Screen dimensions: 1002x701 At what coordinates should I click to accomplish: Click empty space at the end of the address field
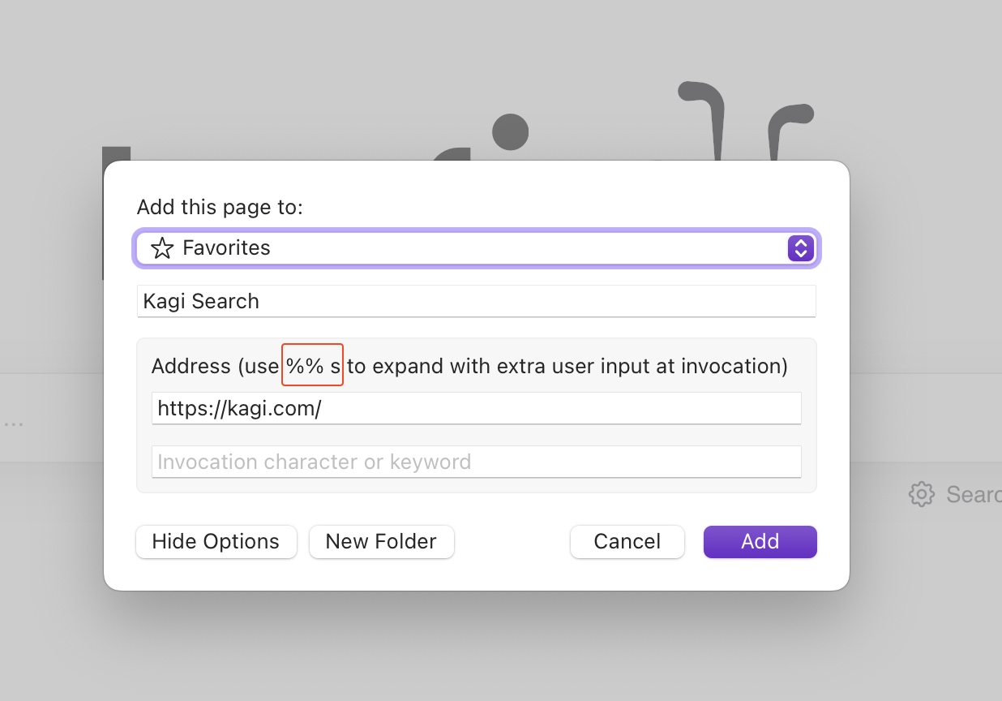pyautogui.click(x=649, y=408)
